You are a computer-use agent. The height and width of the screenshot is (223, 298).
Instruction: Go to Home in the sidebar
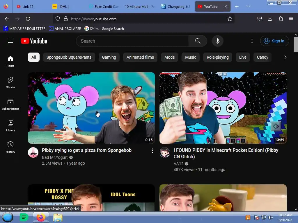pyautogui.click(x=10, y=62)
